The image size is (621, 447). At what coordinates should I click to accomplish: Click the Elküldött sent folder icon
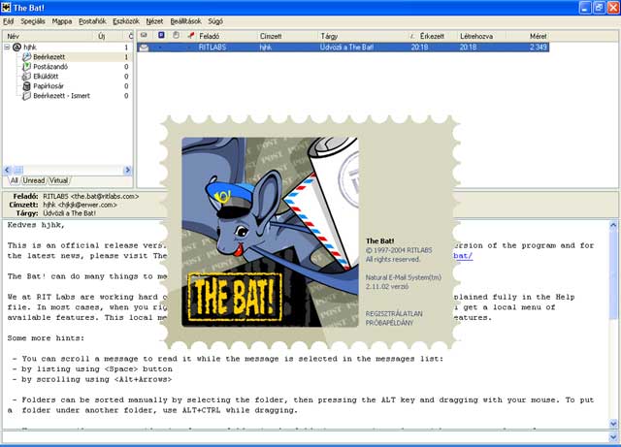(26, 77)
